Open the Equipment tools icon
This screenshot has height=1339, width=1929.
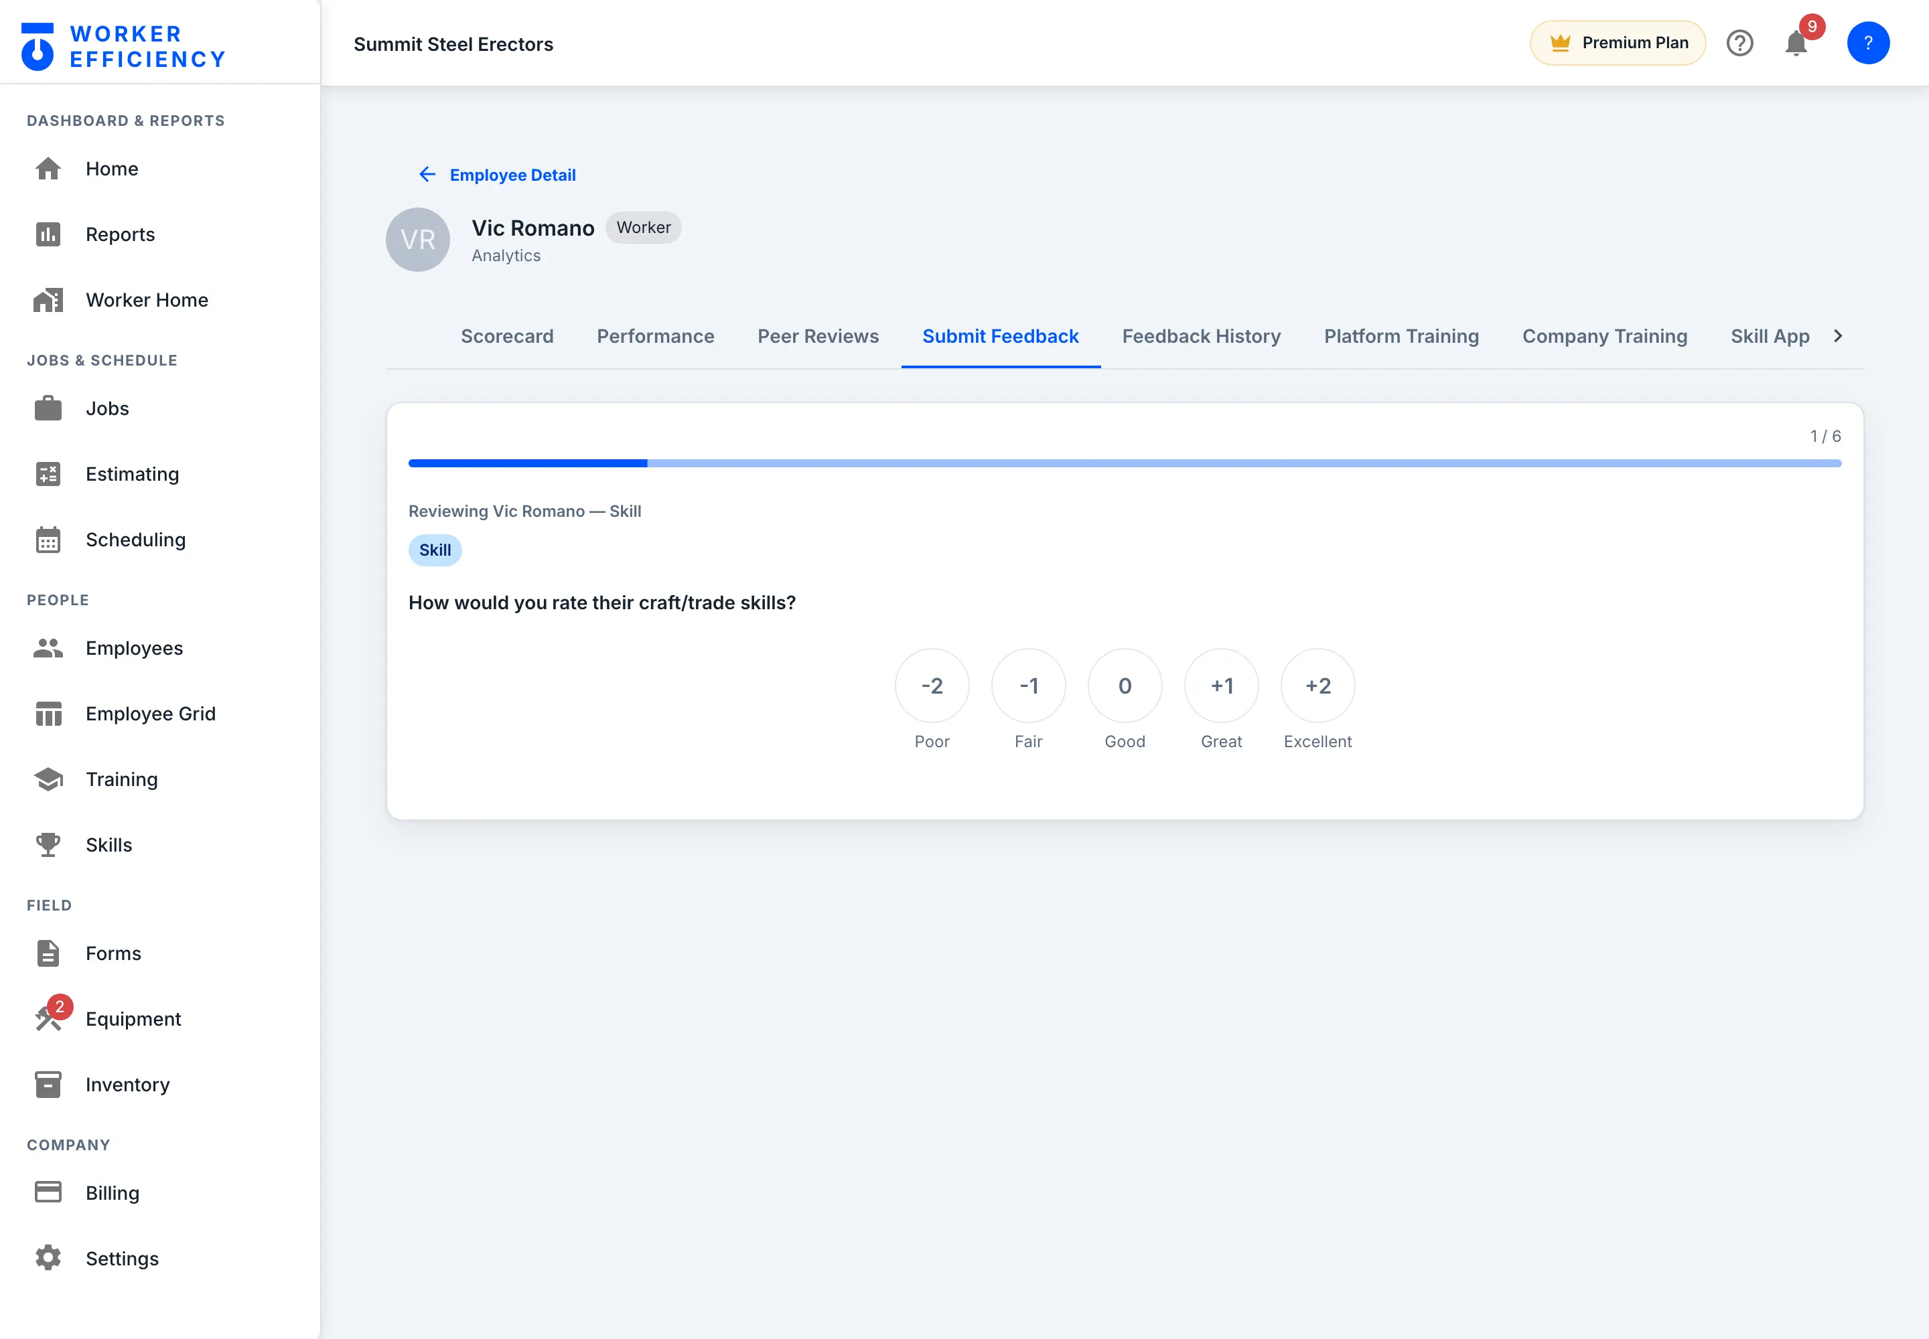pyautogui.click(x=48, y=1018)
